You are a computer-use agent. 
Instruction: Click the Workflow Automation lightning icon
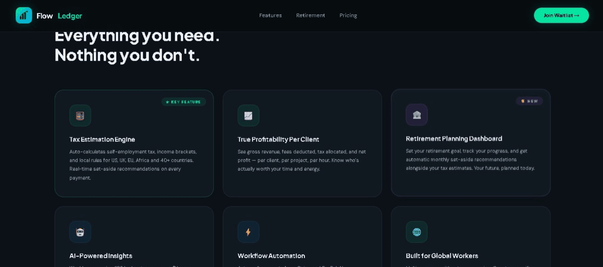click(248, 232)
